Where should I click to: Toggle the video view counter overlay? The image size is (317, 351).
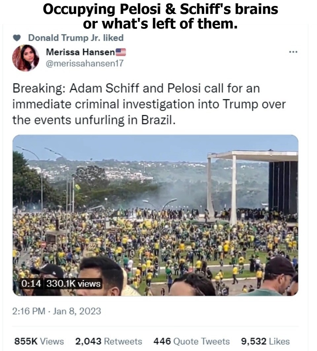point(73,283)
